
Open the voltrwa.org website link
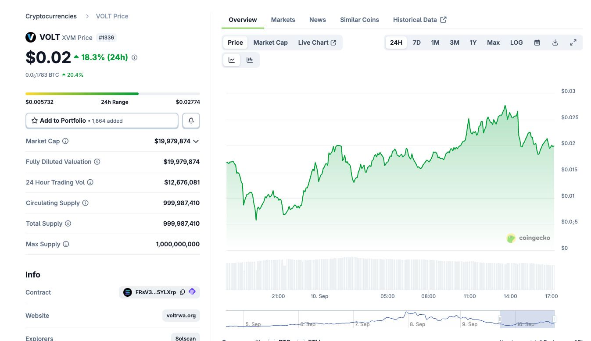point(181,316)
